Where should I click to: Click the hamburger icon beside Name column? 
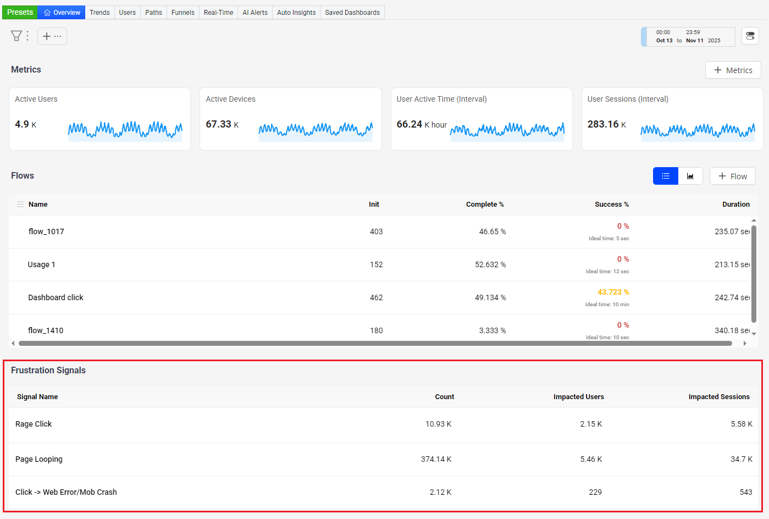20,205
